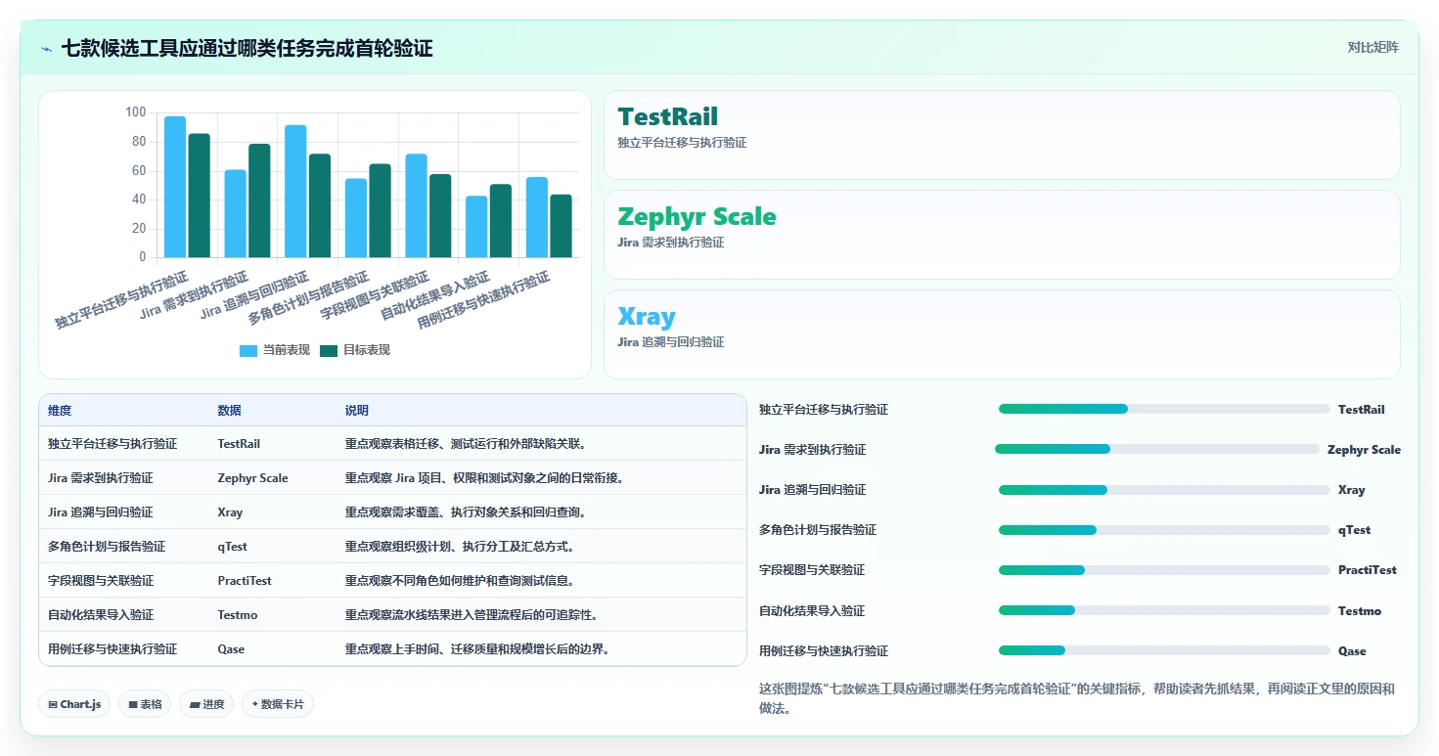The height and width of the screenshot is (756, 1439).
Task: Click the light-blue 当前表现 bar for 独立平台迁移与执行验证
Action: point(175,187)
